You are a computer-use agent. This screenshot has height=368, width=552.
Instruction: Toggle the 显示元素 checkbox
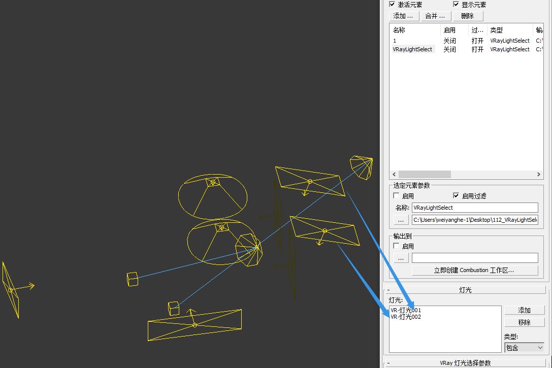click(x=457, y=5)
